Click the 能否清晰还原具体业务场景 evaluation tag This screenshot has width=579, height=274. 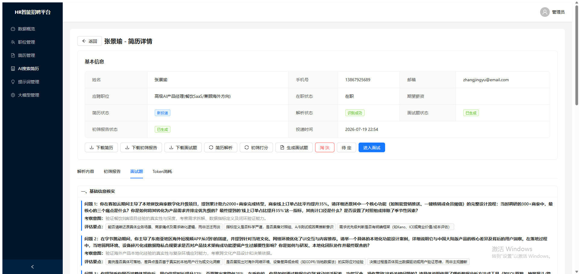click(x=164, y=227)
